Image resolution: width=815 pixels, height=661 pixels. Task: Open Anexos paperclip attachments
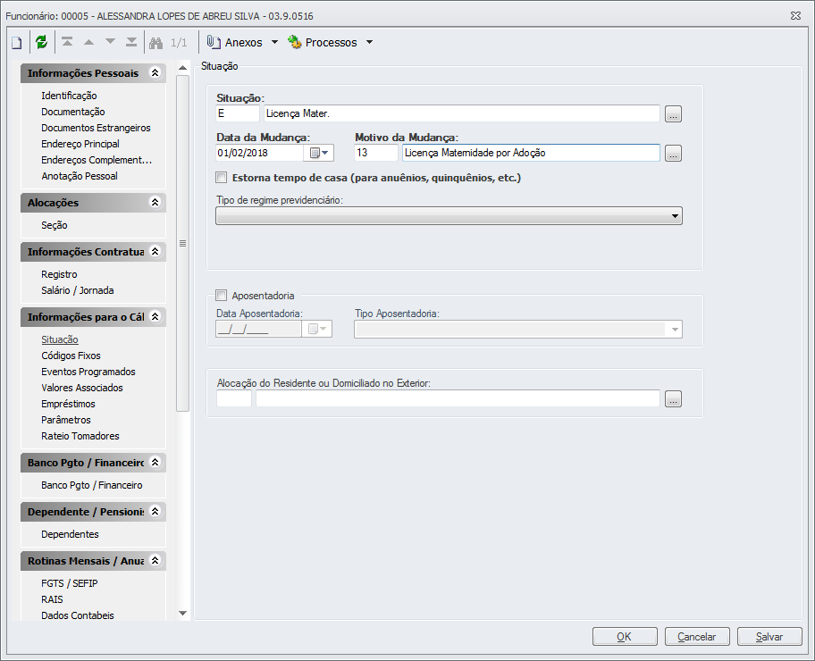click(x=234, y=43)
